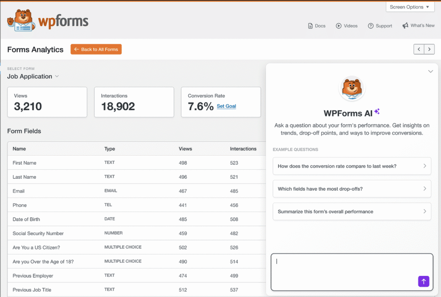Click the Videos play circle icon
Viewport: 441px width, 297px height.
pyautogui.click(x=339, y=26)
